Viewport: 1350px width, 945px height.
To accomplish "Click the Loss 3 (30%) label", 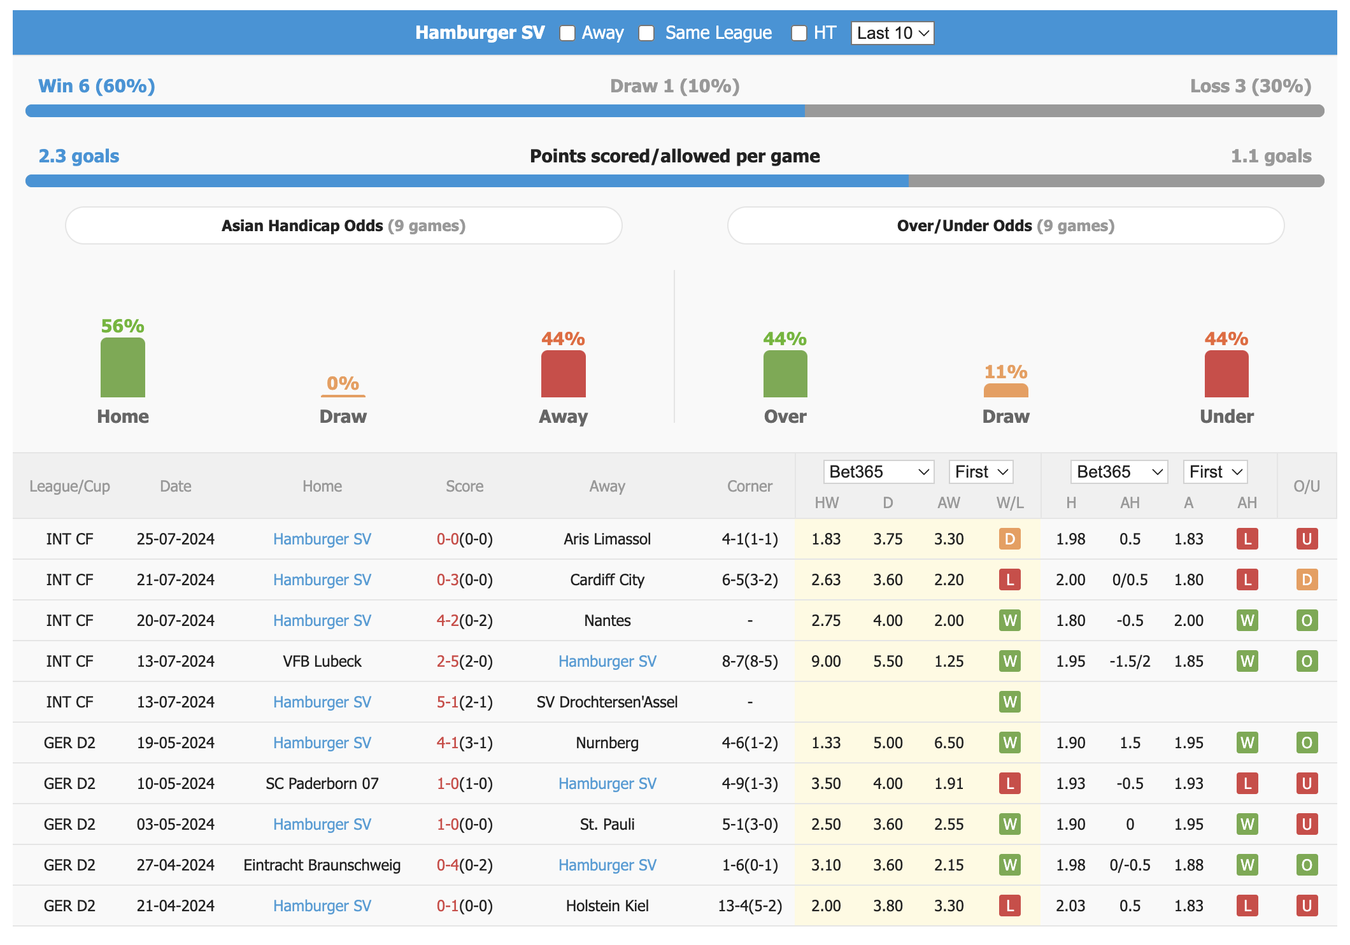I will tap(1251, 86).
